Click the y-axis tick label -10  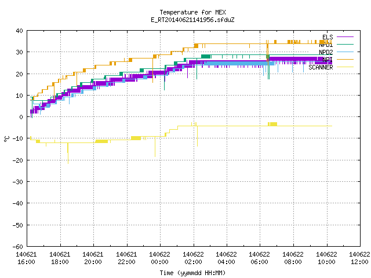click(18, 138)
